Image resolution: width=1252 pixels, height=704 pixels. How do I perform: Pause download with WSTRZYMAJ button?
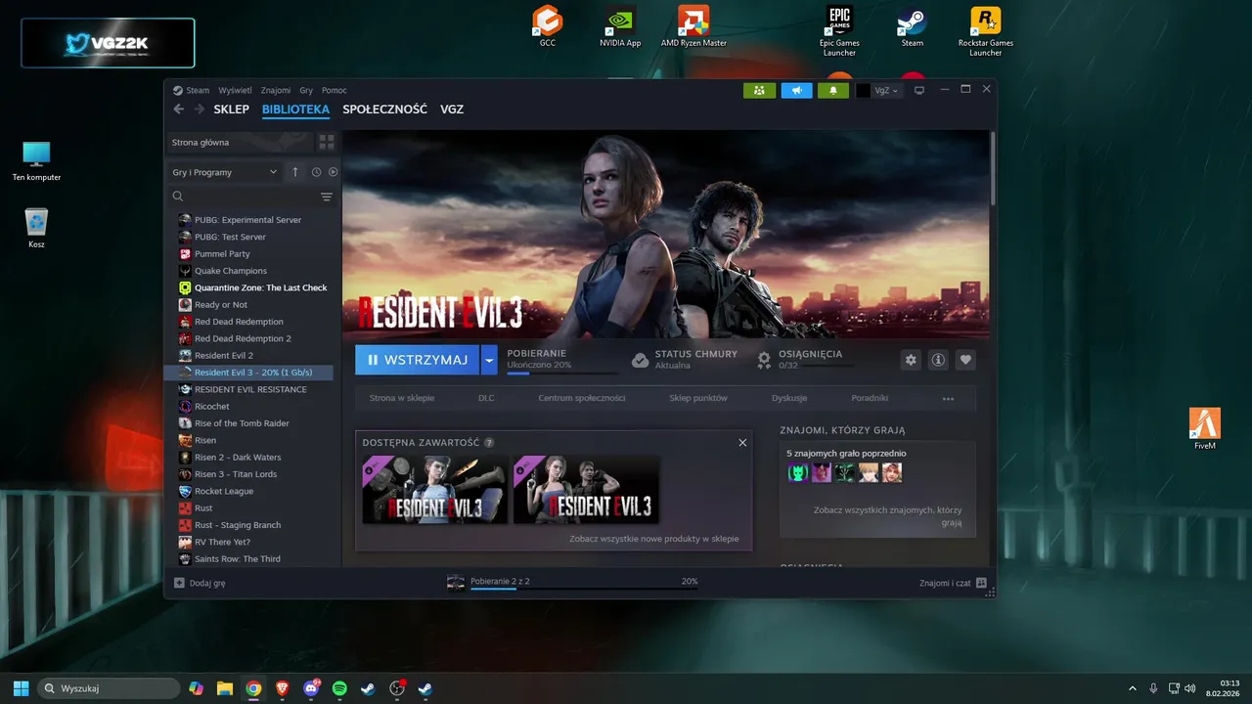coord(417,360)
